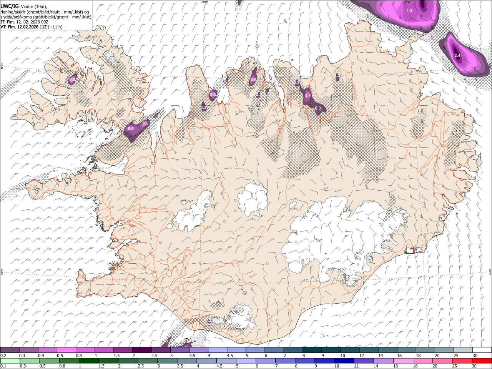Viewport: 492px width, 369px height.
Task: Select the bright magenta 0.5 swatch in the upper legend row
Action: tap(66, 350)
